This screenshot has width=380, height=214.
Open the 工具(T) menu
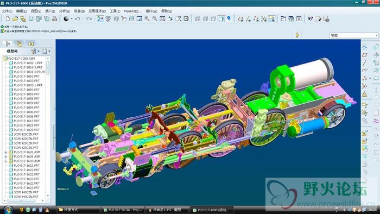tap(115, 11)
